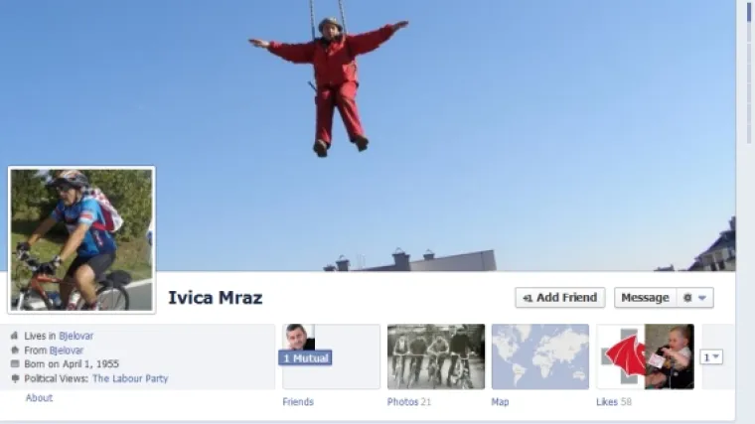The height and width of the screenshot is (424, 755).
Task: Expand more sections with the 1 dropdown
Action: (x=710, y=357)
